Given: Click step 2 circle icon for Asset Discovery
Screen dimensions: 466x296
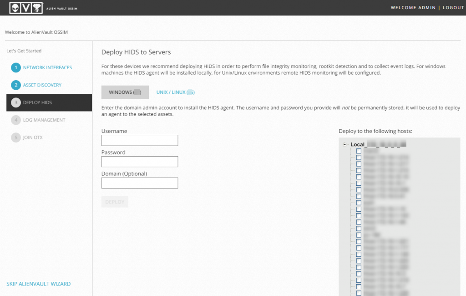Looking at the screenshot, I should click(16, 85).
